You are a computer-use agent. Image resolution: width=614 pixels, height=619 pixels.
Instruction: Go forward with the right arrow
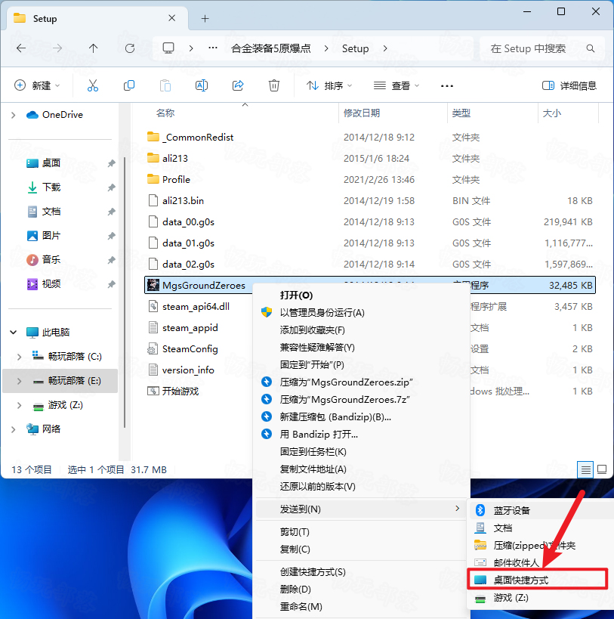[57, 48]
